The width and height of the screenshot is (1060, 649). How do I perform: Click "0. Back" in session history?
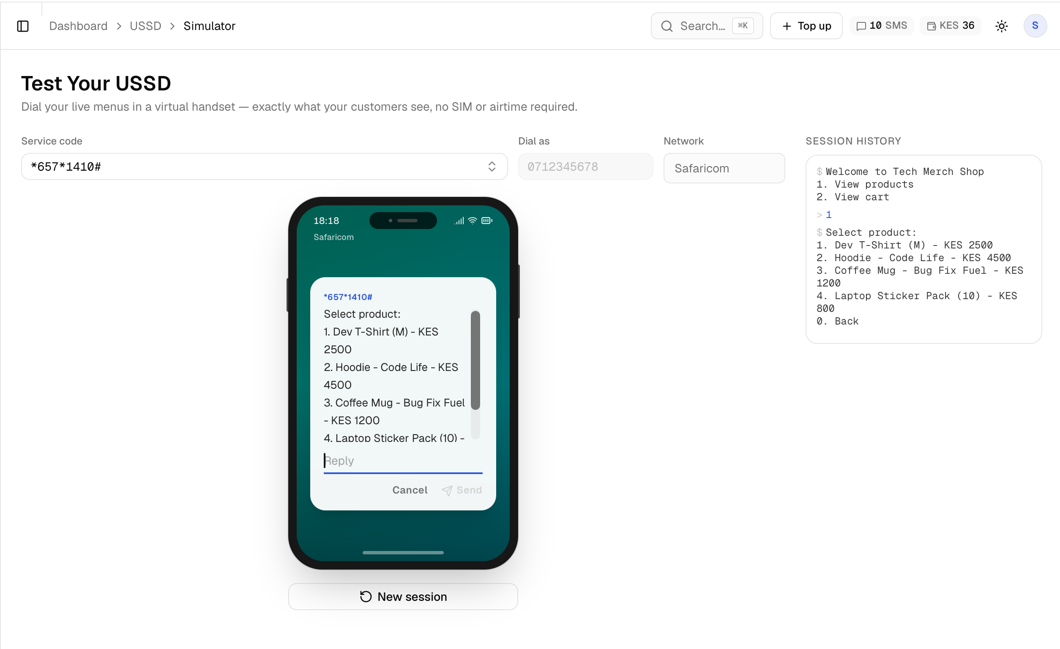click(837, 321)
